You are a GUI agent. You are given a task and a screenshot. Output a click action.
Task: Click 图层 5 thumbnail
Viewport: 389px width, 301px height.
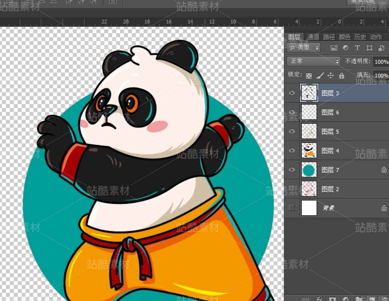tap(309, 131)
